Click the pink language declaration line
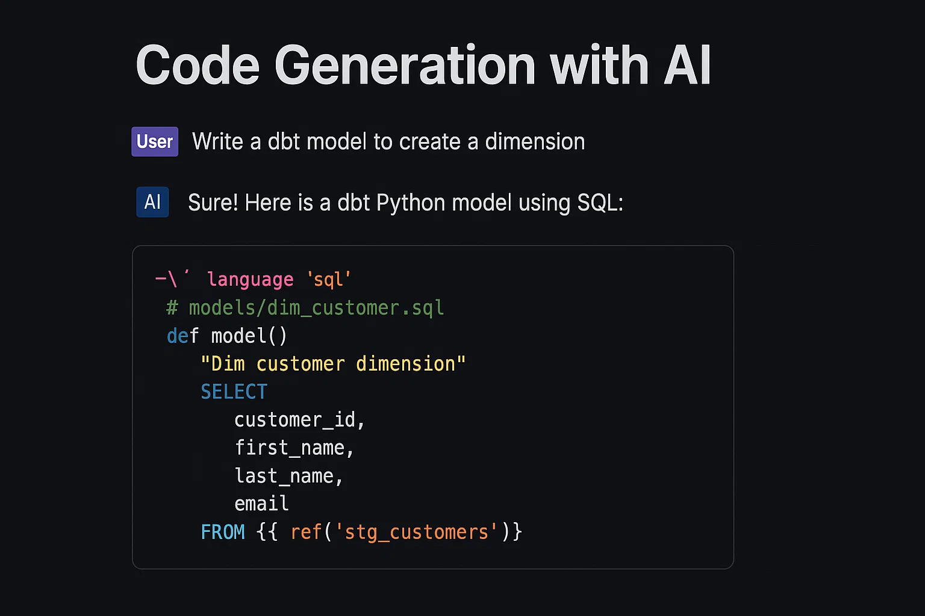Image resolution: width=925 pixels, height=616 pixels. tap(250, 279)
